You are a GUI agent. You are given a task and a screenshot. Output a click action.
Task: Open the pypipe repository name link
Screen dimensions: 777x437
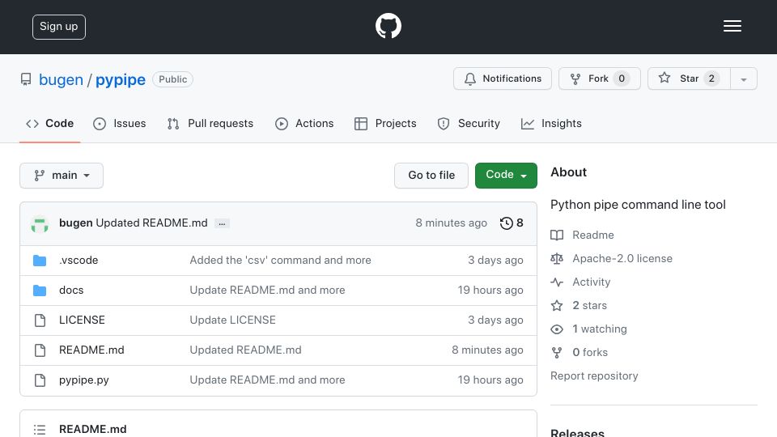tap(121, 80)
